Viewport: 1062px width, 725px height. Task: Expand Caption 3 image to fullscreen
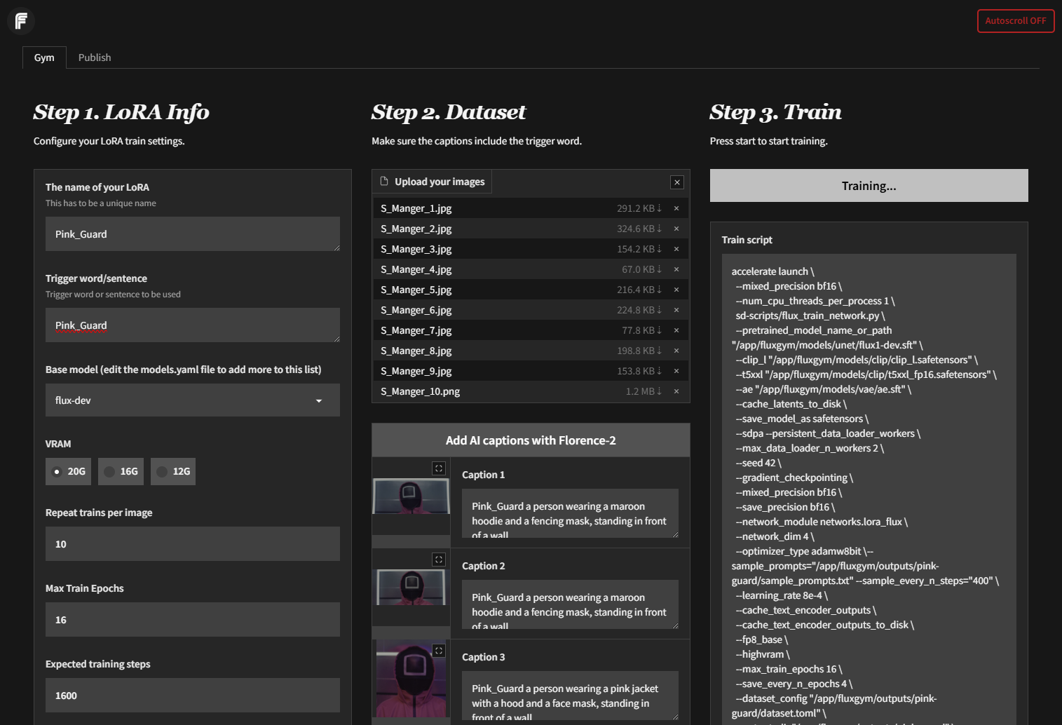pos(439,651)
